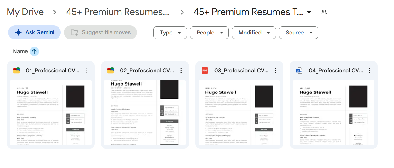
Task: Click the shared people icon beside folder title
Action: [x=324, y=12]
